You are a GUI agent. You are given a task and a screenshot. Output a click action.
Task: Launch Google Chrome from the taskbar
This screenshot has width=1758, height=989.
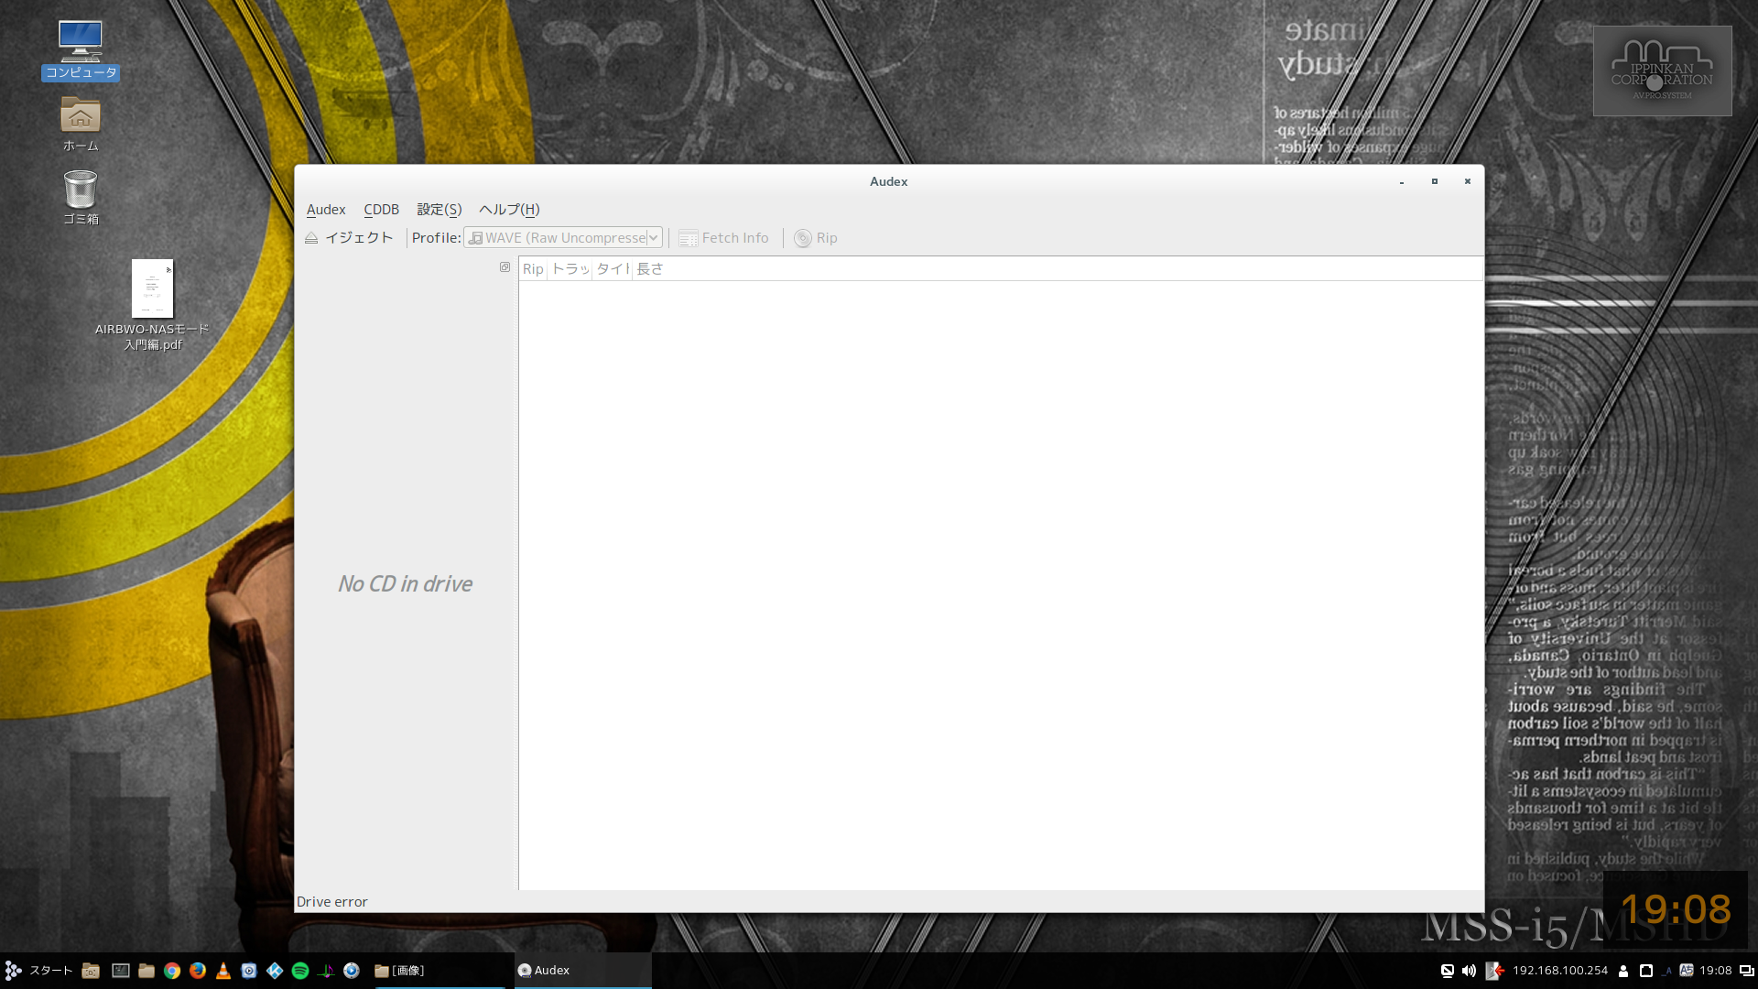(x=172, y=971)
